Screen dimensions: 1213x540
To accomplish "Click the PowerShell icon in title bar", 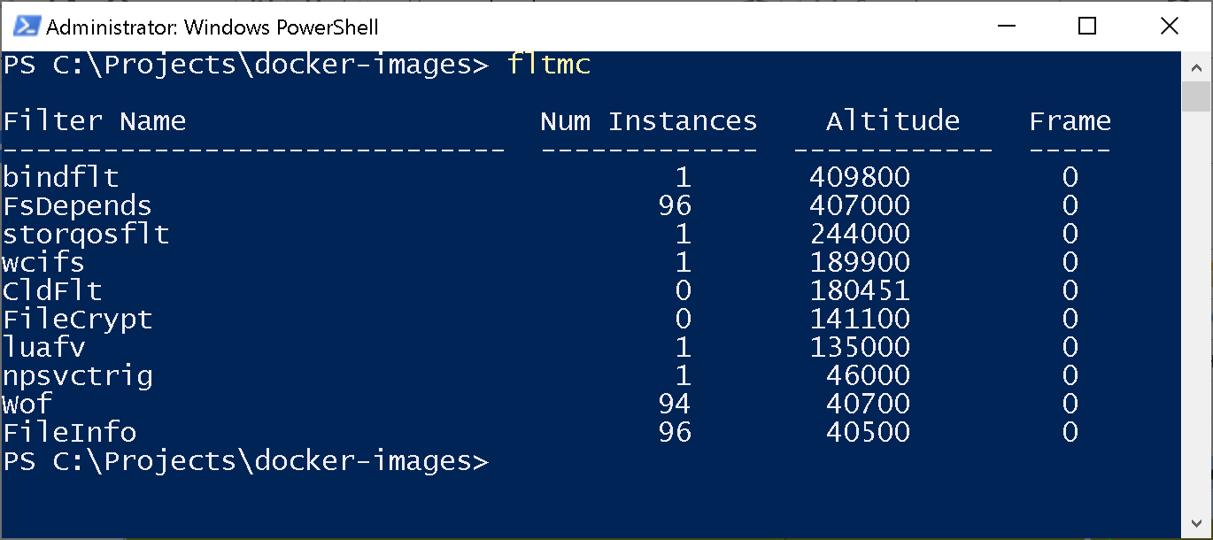I will pos(27,27).
